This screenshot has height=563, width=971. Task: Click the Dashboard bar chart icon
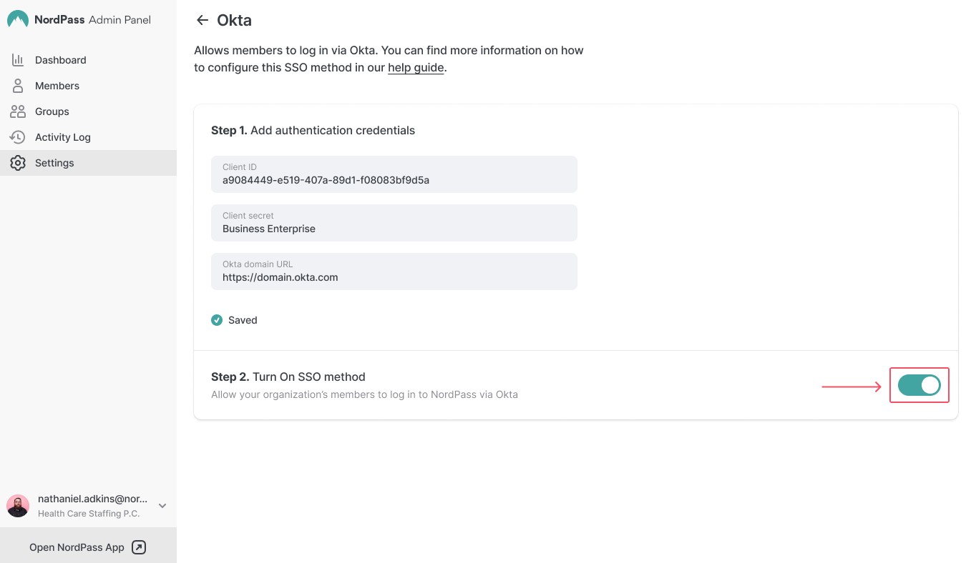pos(18,60)
